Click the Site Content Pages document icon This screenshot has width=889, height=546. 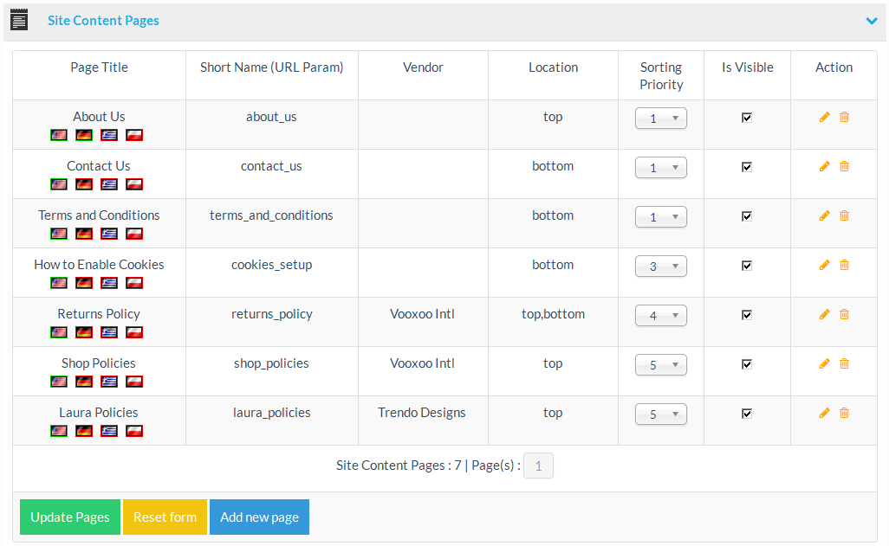point(19,20)
